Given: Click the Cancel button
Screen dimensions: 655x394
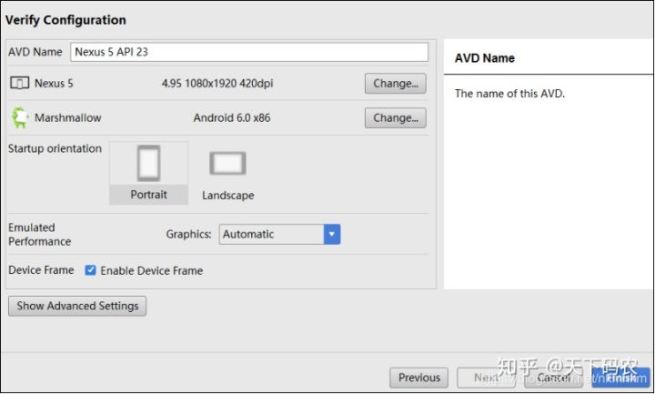Looking at the screenshot, I should 553,378.
